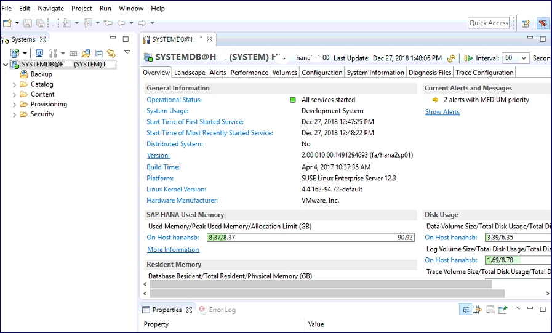This screenshot has height=333, width=552.
Task: Switch to the Diagnosis Files tab
Action: (430, 73)
